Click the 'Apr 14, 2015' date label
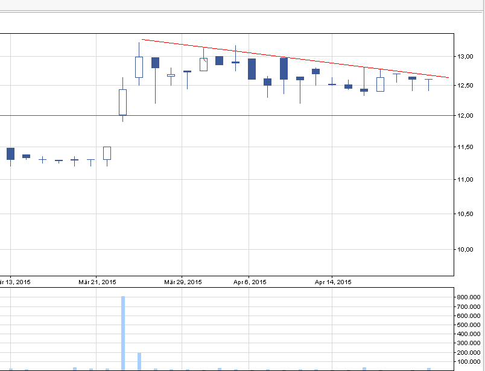Screen dimensions: 485x371 [x=333, y=282]
